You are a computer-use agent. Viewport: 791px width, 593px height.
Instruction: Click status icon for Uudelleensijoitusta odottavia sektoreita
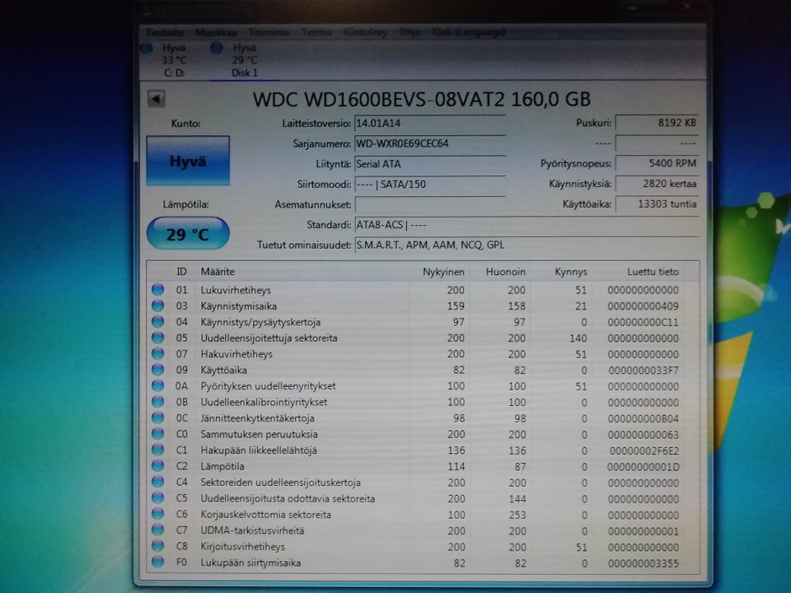(x=158, y=499)
